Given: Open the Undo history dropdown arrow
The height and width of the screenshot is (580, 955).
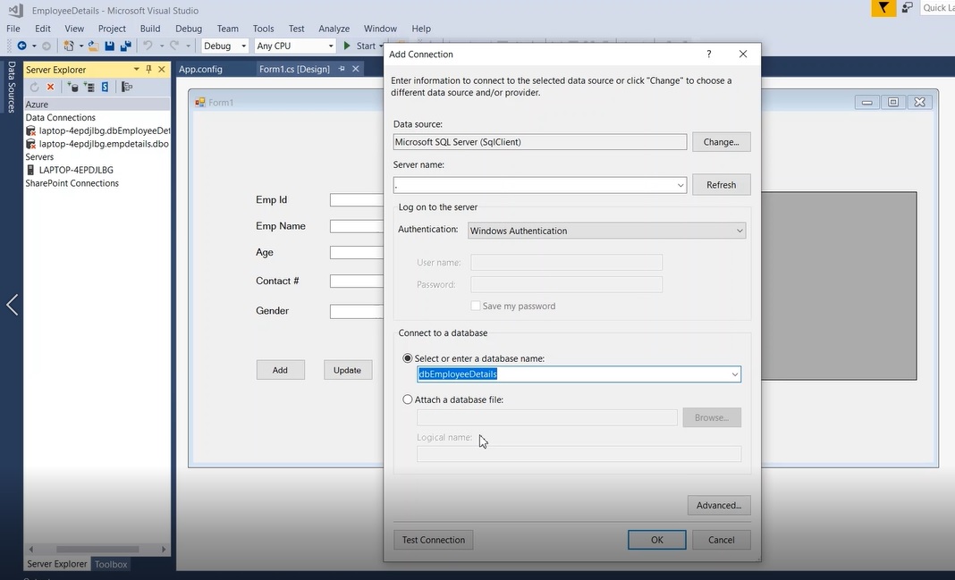Looking at the screenshot, I should click(x=161, y=46).
